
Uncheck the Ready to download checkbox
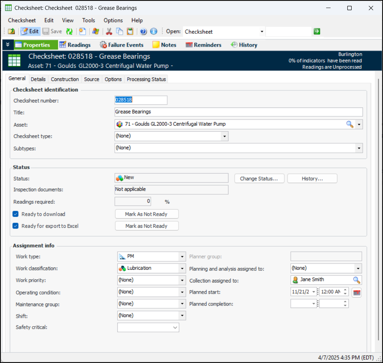tap(16, 214)
